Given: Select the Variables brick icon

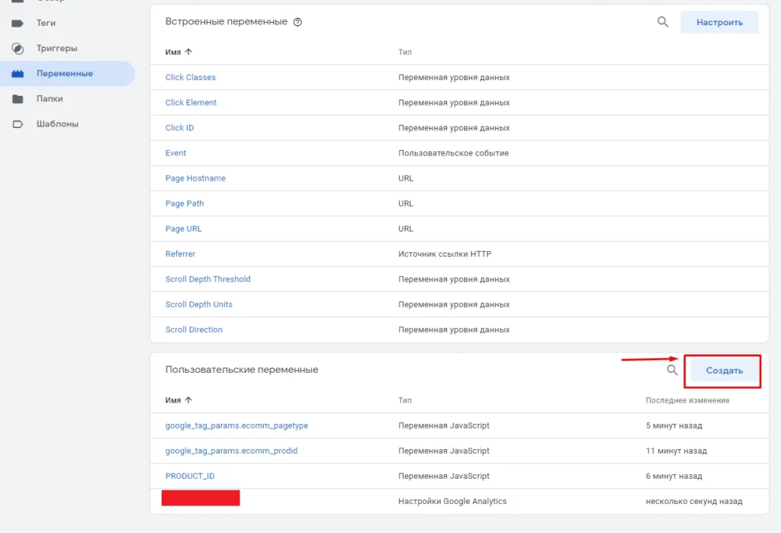Looking at the screenshot, I should pos(18,74).
